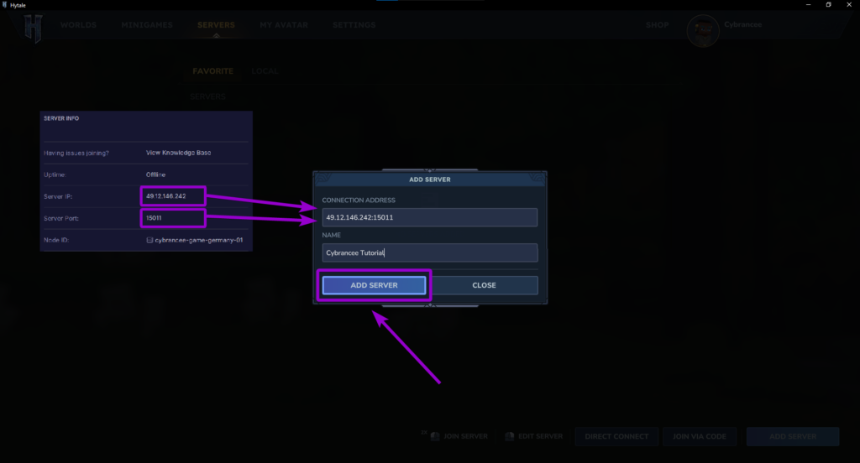The image size is (860, 463).
Task: Click the Server Info panel heading
Action: click(x=61, y=118)
